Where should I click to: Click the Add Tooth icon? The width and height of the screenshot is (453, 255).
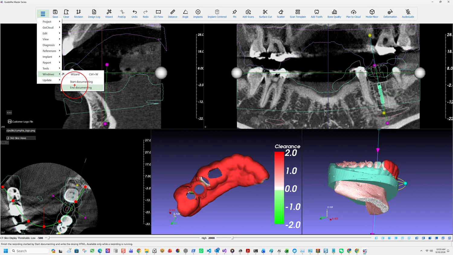tap(317, 14)
